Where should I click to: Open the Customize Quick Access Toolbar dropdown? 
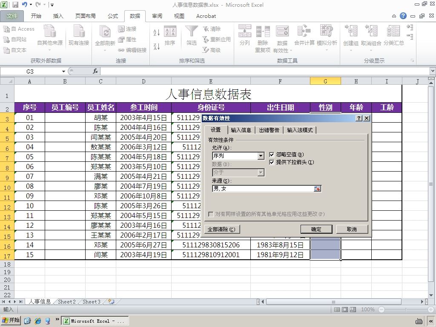tap(52, 5)
